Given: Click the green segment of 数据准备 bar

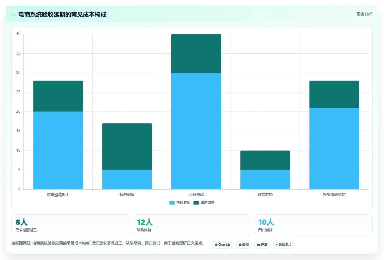Looking at the screenshot, I should point(265,160).
